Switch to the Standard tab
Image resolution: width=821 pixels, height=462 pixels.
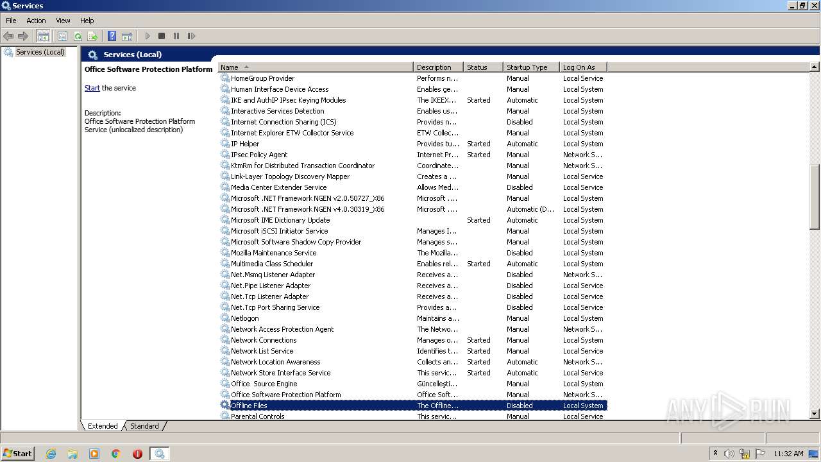coord(144,426)
